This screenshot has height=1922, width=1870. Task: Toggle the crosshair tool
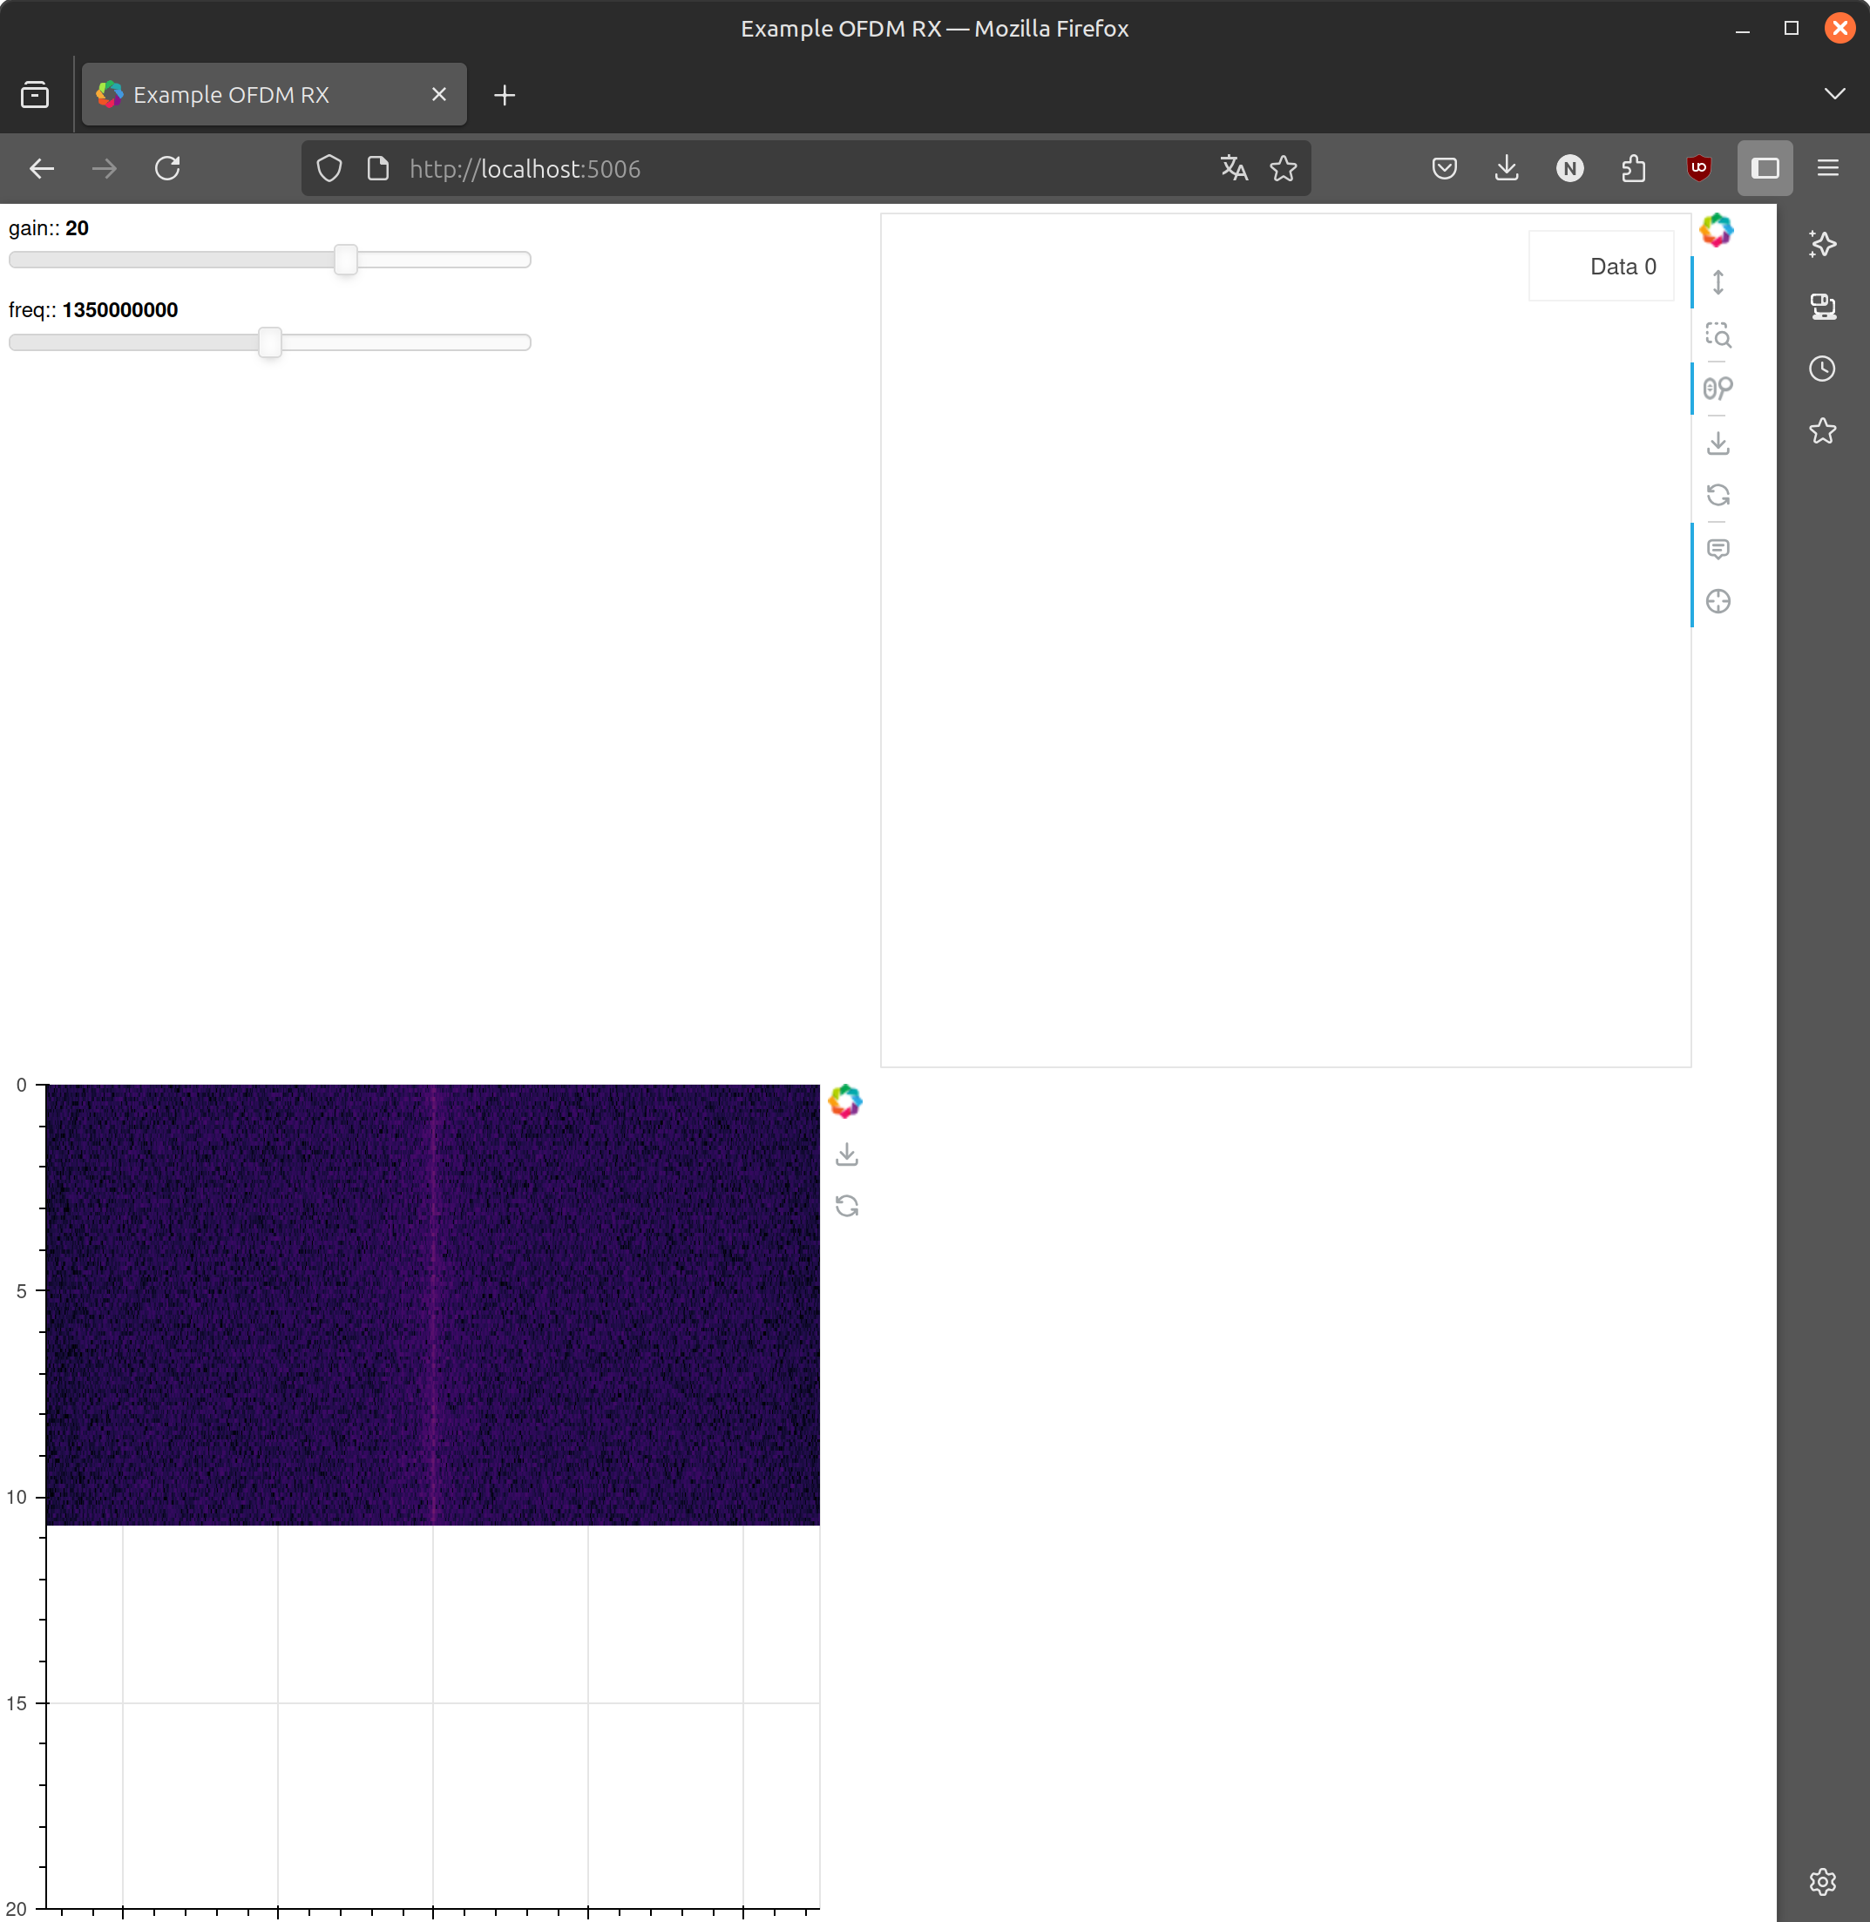(x=1718, y=601)
